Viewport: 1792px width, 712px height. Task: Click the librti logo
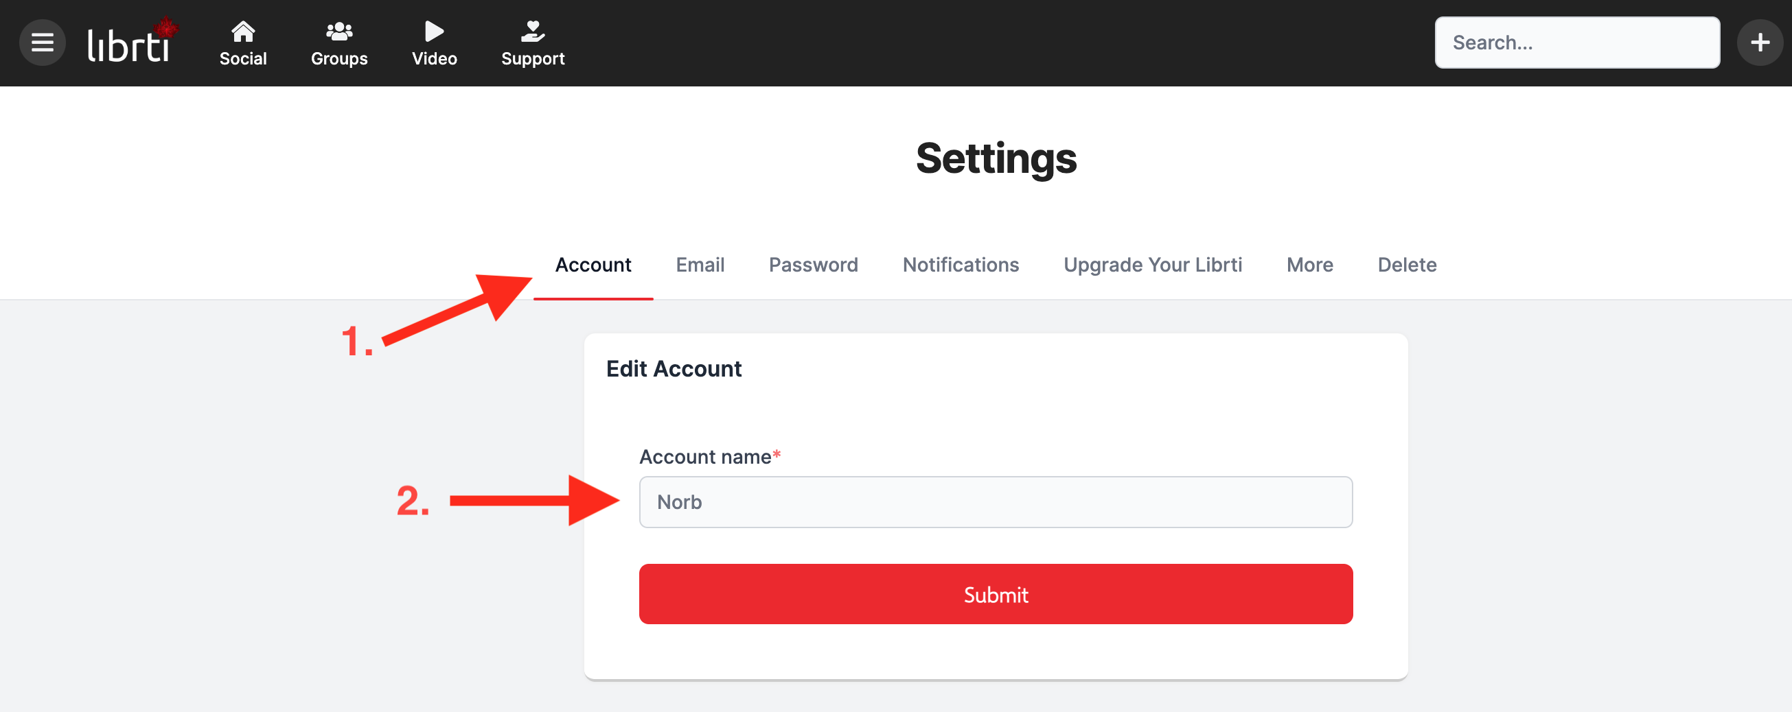133,41
